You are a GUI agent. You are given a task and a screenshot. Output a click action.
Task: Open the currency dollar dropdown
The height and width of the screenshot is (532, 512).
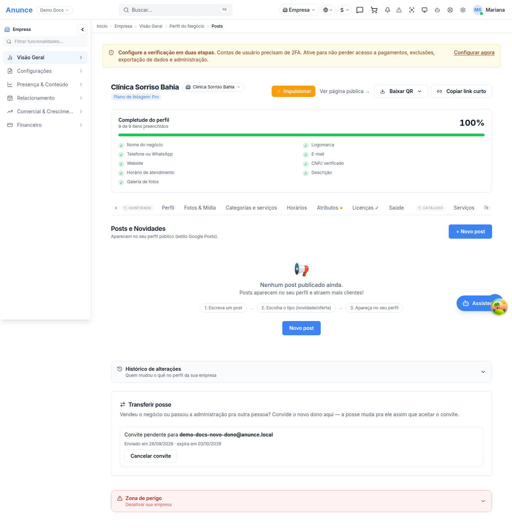345,10
